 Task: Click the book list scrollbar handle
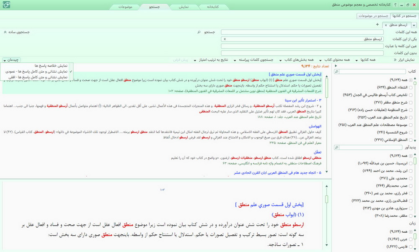pyautogui.click(x=415, y=83)
